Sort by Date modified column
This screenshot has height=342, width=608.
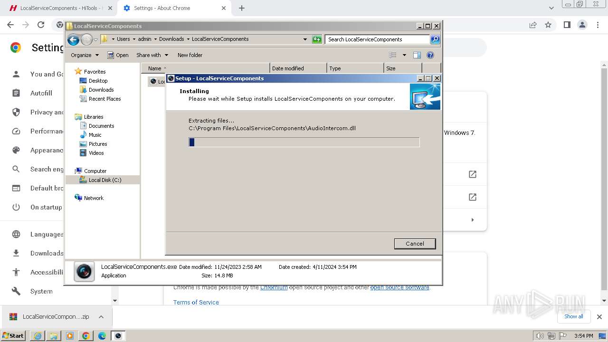[x=298, y=68]
